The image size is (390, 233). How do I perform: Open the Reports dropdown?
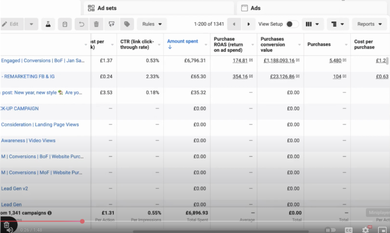tap(369, 24)
